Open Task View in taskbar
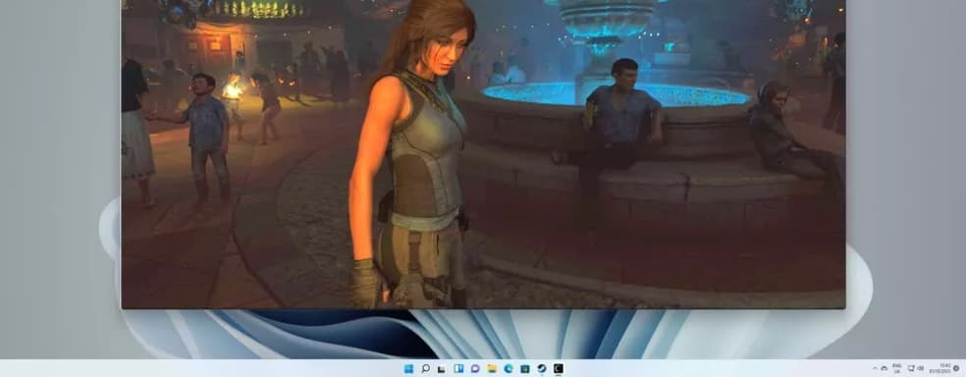This screenshot has width=966, height=377. [442, 368]
